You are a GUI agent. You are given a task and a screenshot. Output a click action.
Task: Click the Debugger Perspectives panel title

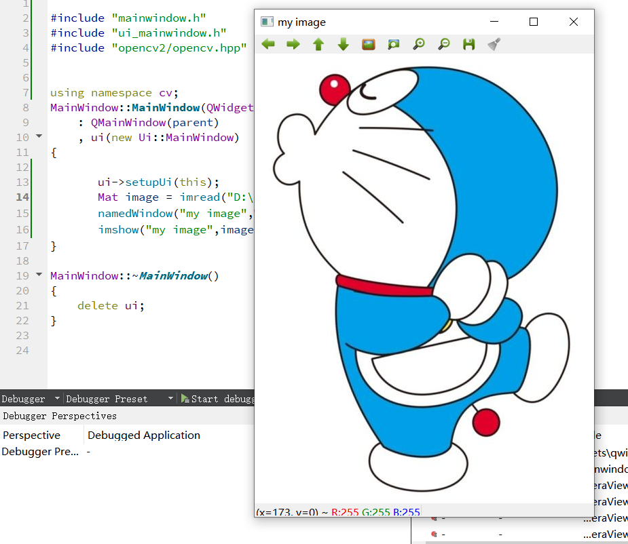(60, 416)
